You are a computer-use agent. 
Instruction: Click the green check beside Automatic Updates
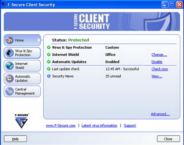click(x=49, y=62)
